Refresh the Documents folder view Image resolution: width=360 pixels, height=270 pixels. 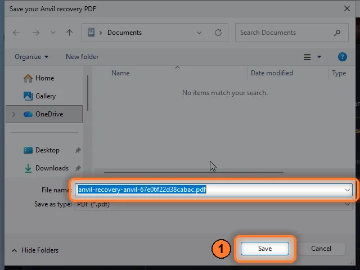tap(218, 33)
